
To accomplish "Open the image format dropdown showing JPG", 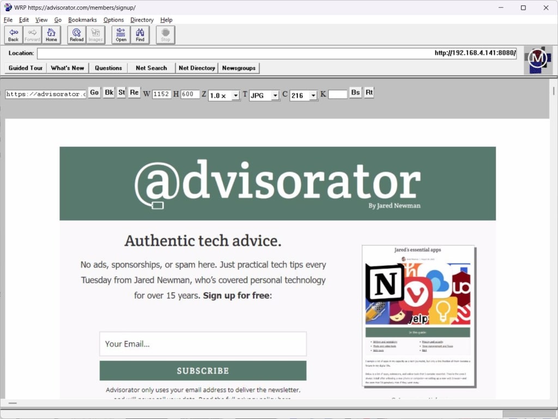I will [264, 95].
